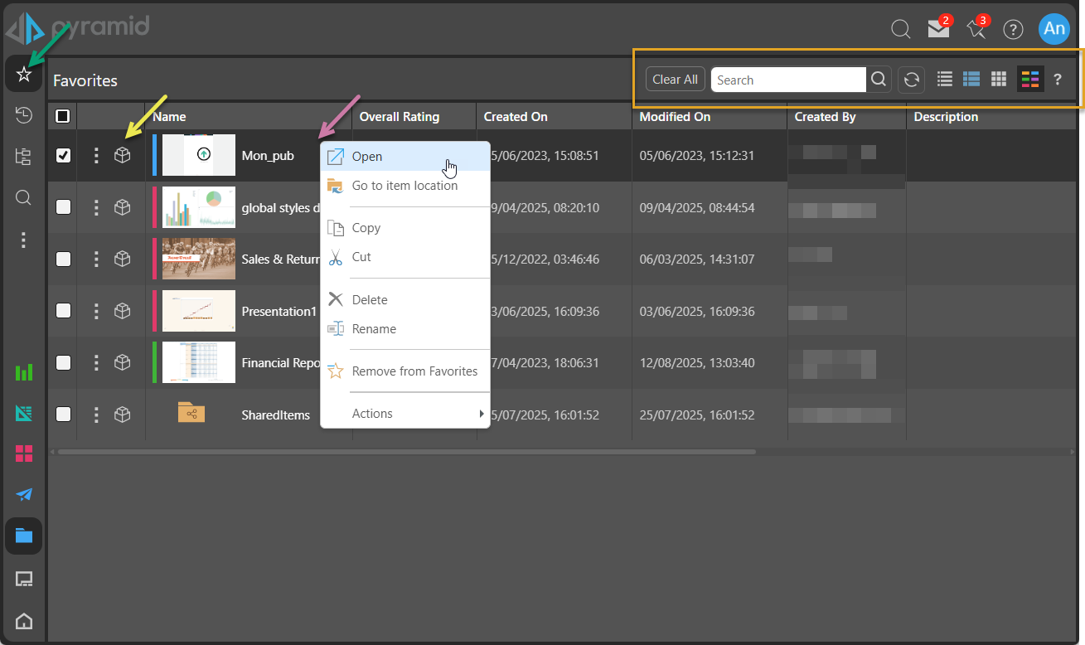Open the Recent history icon in the sidebar
Screen dimensions: 1085x645
[x=24, y=115]
